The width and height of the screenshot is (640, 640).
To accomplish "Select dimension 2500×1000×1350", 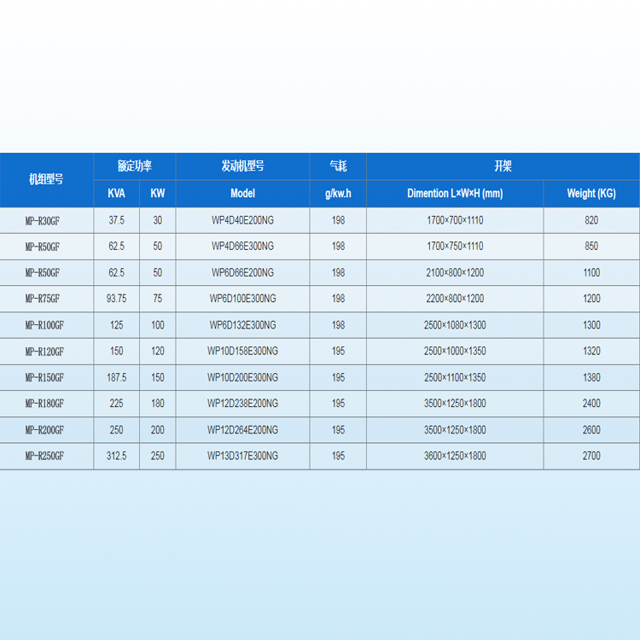I will 455,351.
